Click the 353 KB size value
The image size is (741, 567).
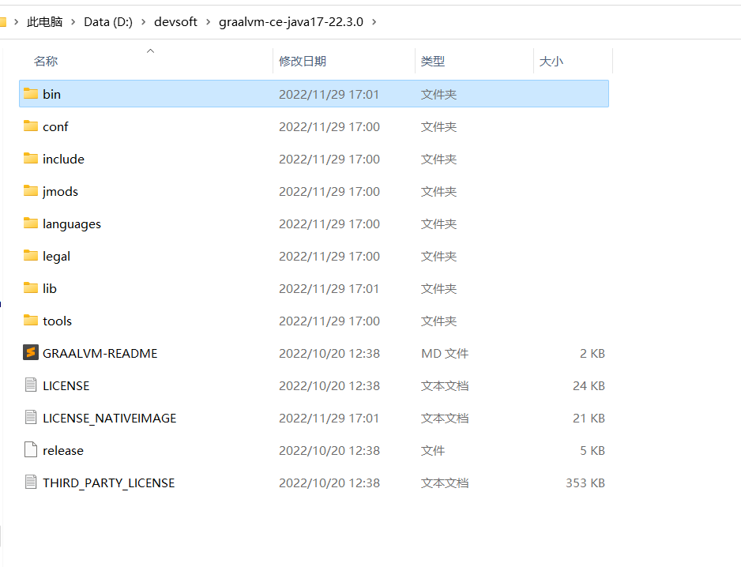[585, 483]
